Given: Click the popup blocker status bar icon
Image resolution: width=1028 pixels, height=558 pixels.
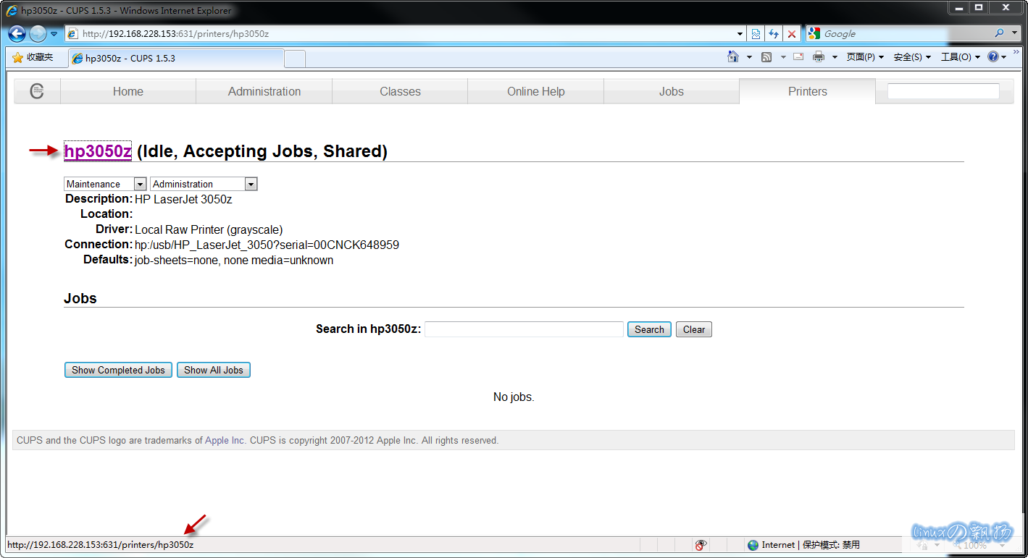Looking at the screenshot, I should click(701, 545).
